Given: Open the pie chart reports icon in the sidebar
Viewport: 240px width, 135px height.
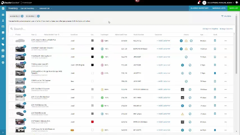Looking at the screenshot, I should pyautogui.click(x=3, y=39).
